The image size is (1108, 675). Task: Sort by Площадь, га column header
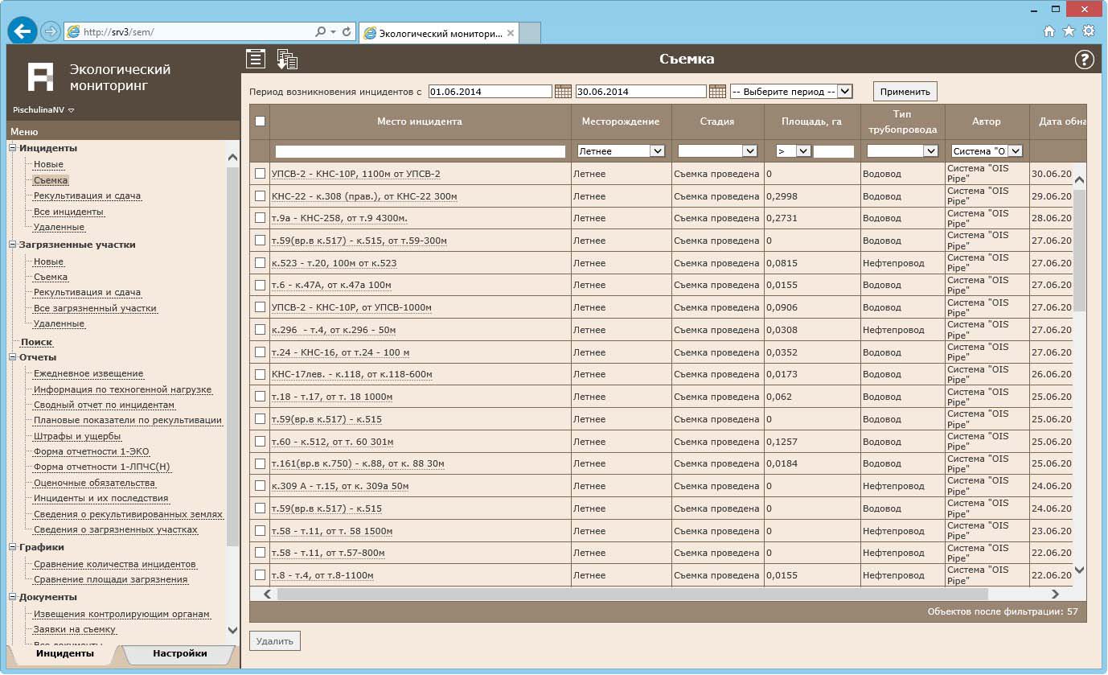click(811, 121)
